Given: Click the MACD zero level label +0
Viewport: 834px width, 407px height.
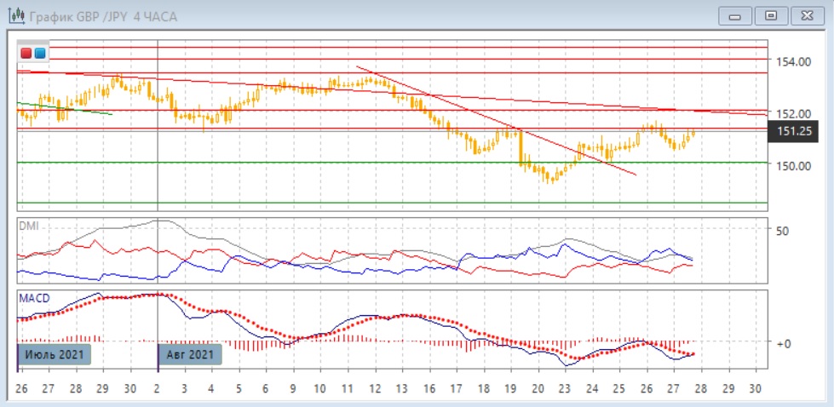Looking at the screenshot, I should click(782, 342).
